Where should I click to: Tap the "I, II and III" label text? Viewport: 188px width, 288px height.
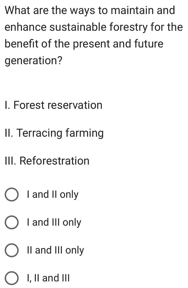tap(48, 278)
